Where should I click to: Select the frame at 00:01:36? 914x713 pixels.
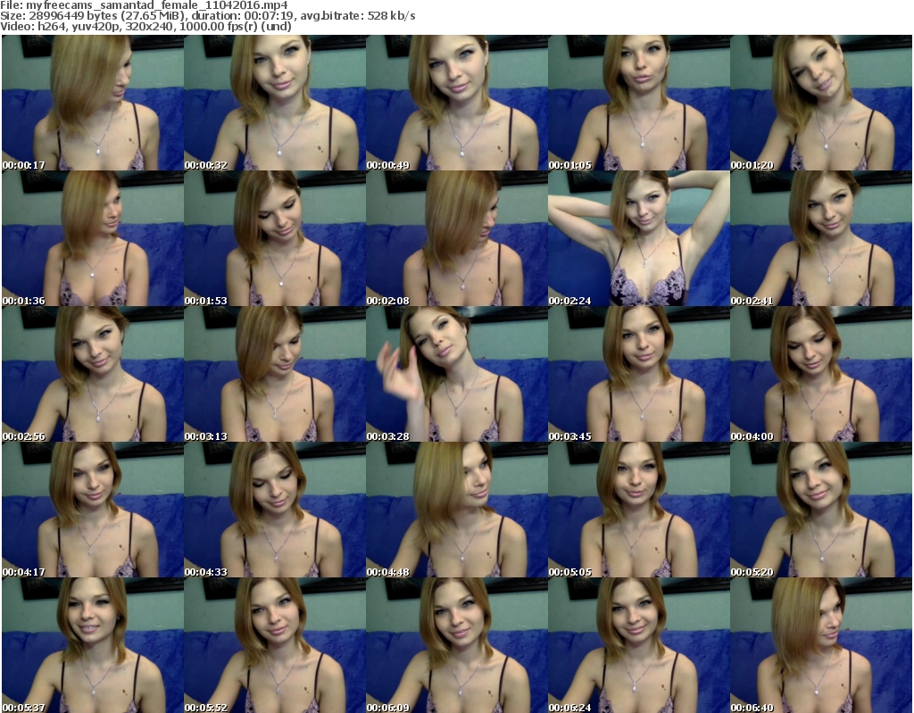pos(93,238)
